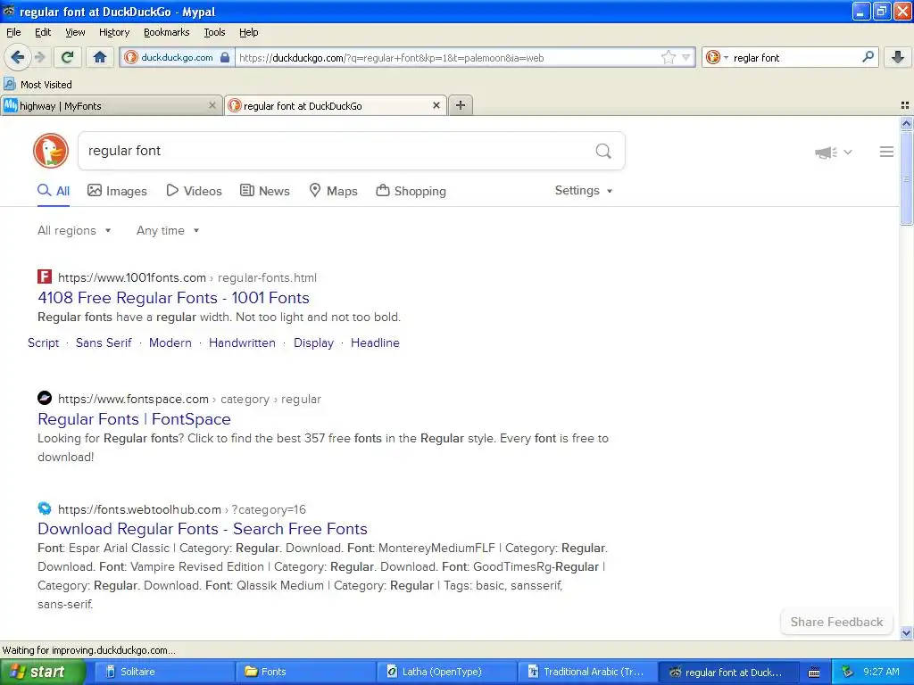Click the forward navigation arrow

pos(39,57)
